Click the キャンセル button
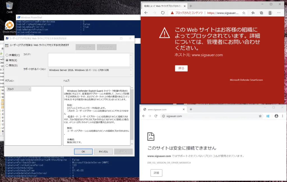Image resolution: width=287 pixels, height=182 pixels. click(103, 151)
